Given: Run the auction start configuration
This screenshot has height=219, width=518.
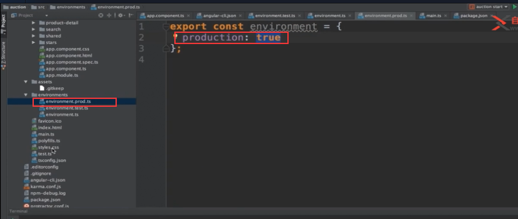Looking at the screenshot, I should pyautogui.click(x=514, y=7).
